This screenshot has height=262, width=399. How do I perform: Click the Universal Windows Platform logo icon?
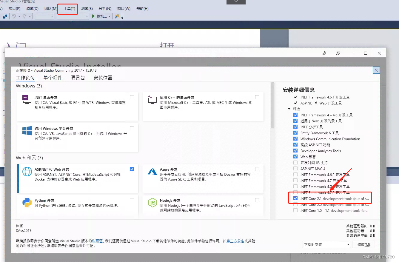tap(27, 130)
